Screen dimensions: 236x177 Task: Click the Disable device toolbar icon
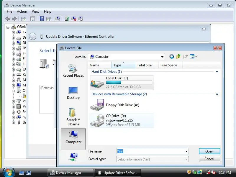pos(81,19)
